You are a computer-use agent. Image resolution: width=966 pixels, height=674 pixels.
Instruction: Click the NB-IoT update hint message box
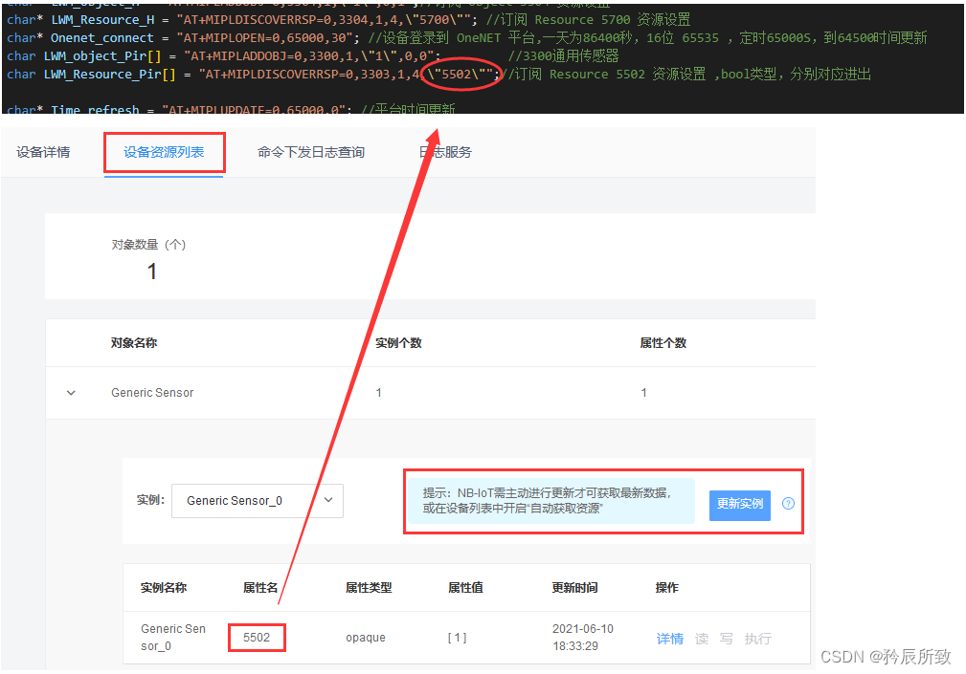(x=550, y=502)
